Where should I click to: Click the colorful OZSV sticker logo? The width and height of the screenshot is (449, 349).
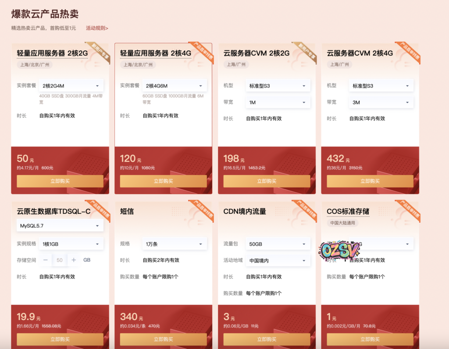click(x=340, y=250)
